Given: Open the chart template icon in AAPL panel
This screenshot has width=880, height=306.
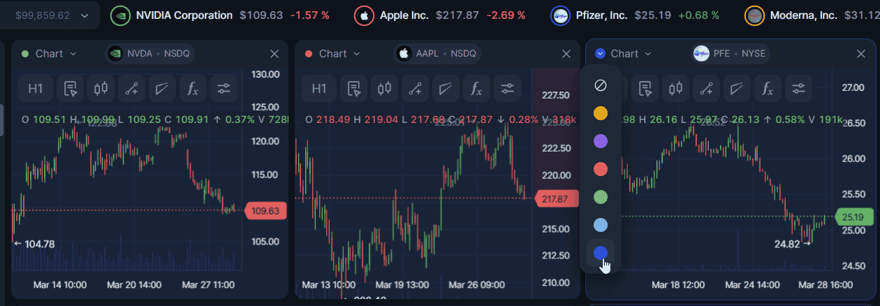Looking at the screenshot, I should click(x=353, y=89).
